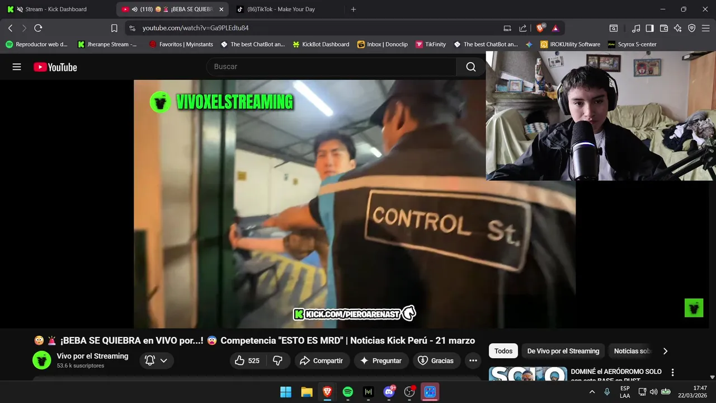
Task: Open the SOLO video thumbnail
Action: pos(527,373)
